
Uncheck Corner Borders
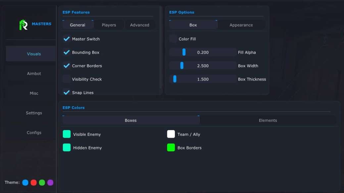click(67, 66)
